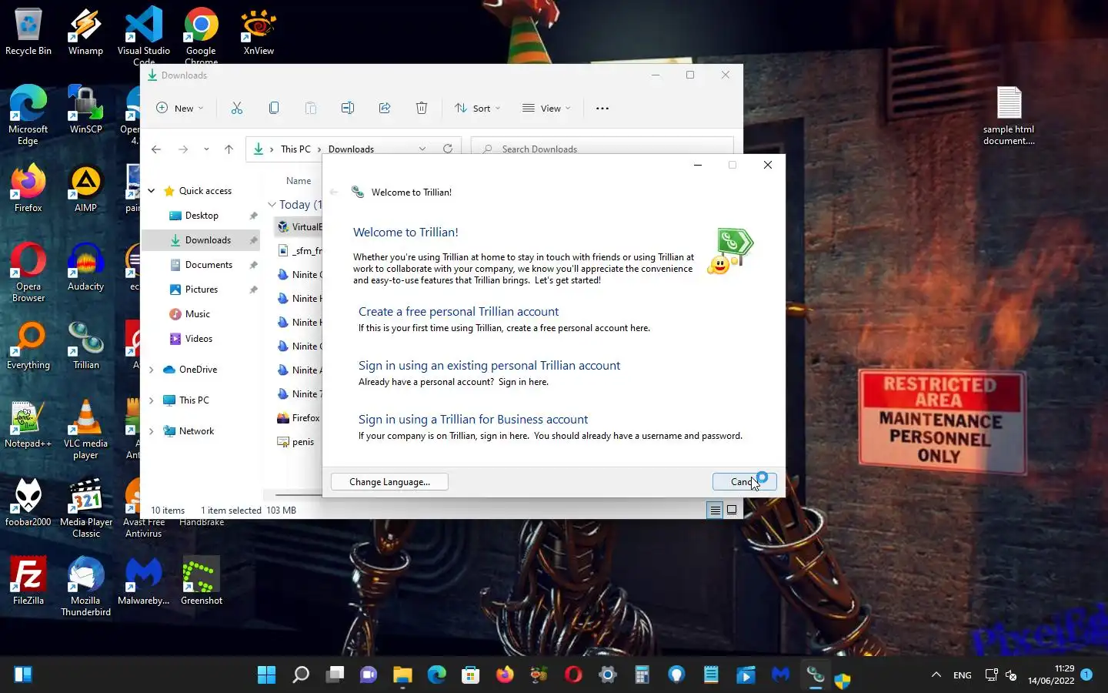Select the AIMP desktop icon
Screen dimensions: 1108x693
point(85,189)
